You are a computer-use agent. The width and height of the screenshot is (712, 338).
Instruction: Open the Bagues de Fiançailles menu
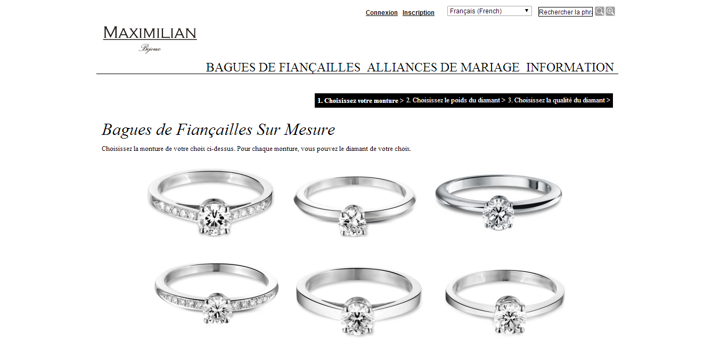pos(283,67)
